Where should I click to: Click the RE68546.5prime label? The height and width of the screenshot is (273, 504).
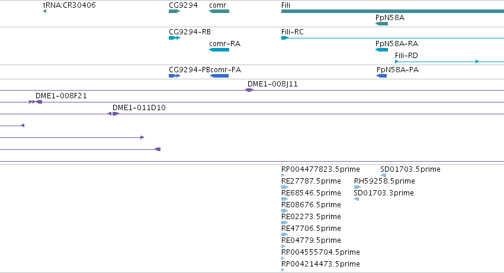click(311, 193)
